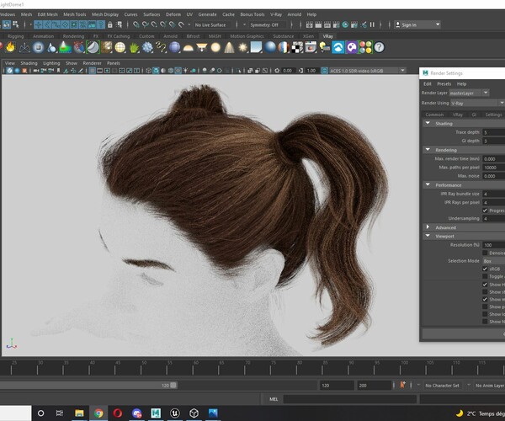This screenshot has height=421, width=505.
Task: Check the last Show checkbox in Viewport
Action: [x=485, y=322]
